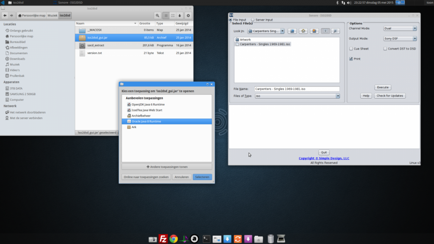Choose OpenJDK Java 6 Runtime entry
Screen dimensions: 434x244
148,104
